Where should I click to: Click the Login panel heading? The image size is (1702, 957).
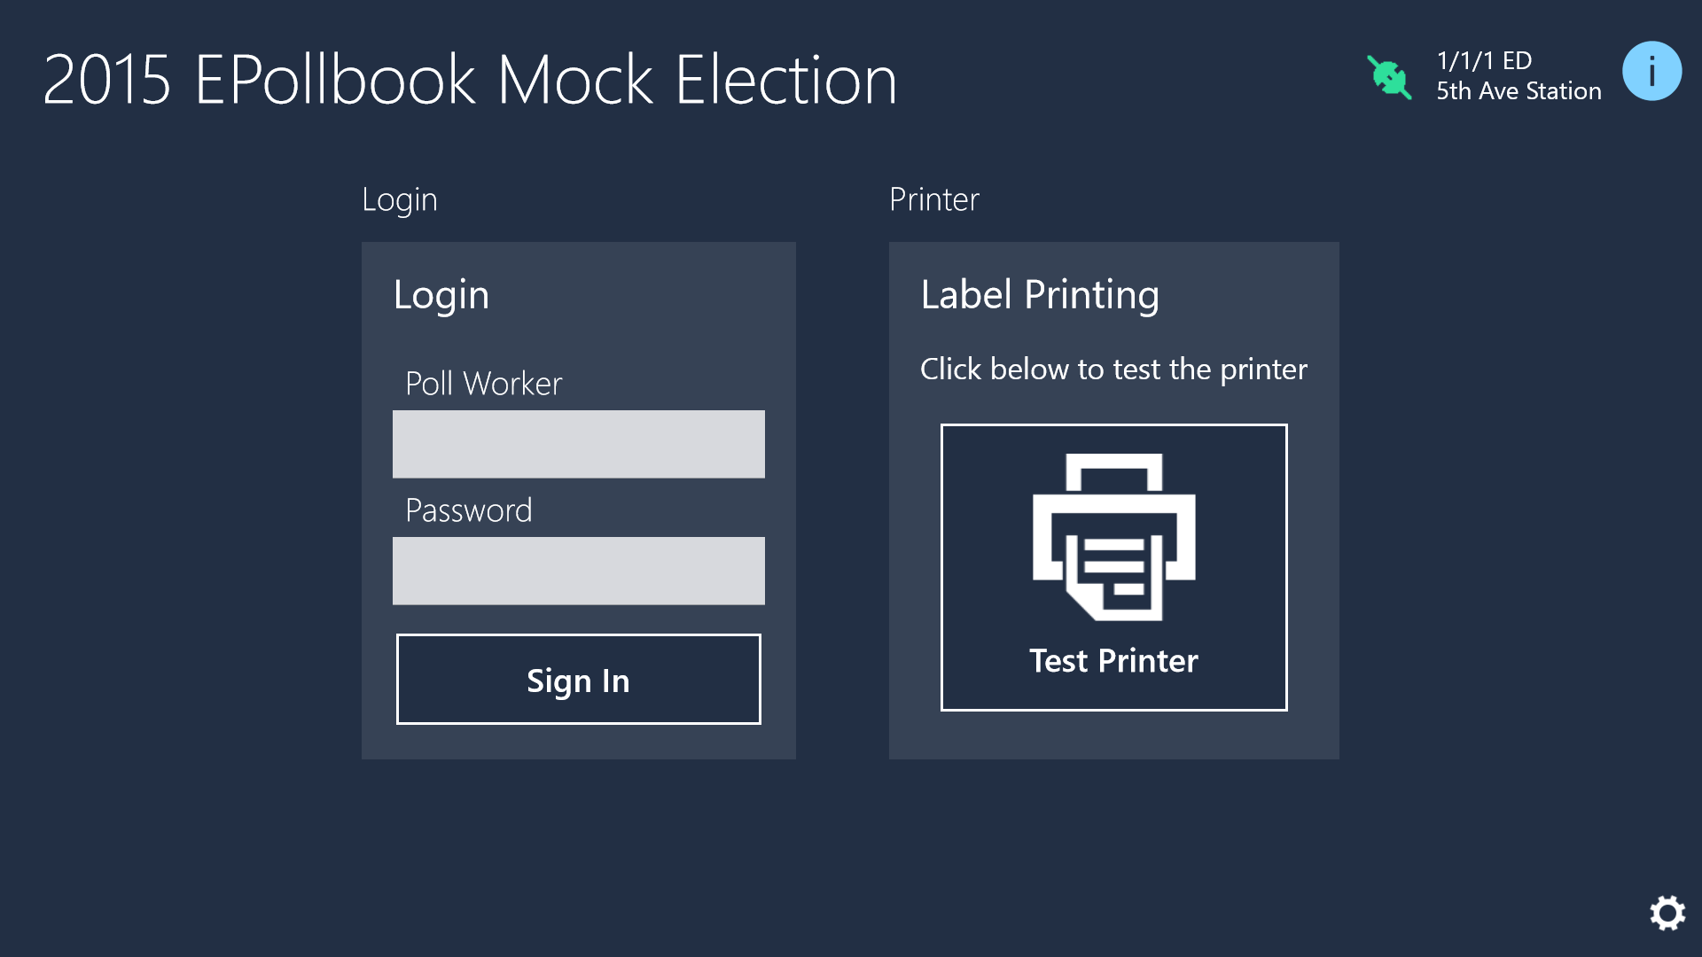(441, 296)
